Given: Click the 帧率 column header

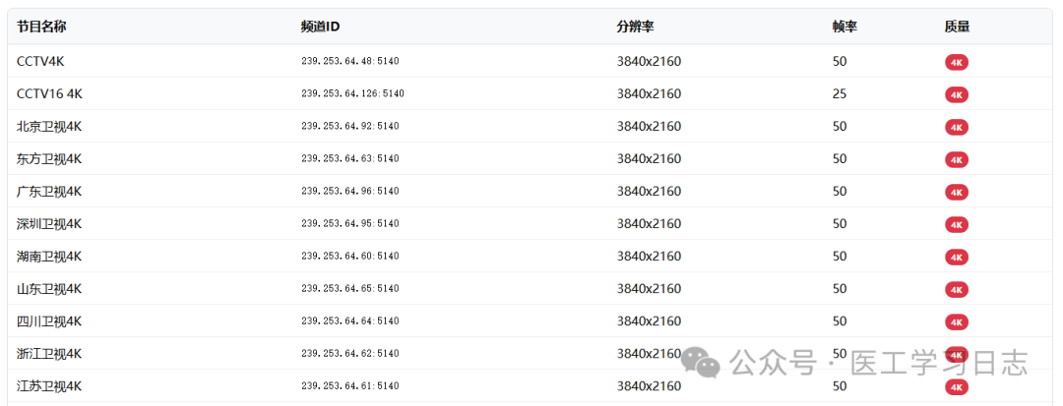Looking at the screenshot, I should (x=844, y=27).
